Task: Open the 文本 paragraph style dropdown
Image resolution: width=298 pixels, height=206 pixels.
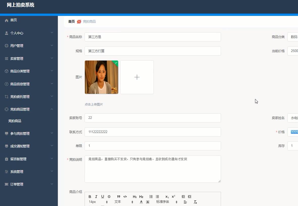Action: (123, 202)
